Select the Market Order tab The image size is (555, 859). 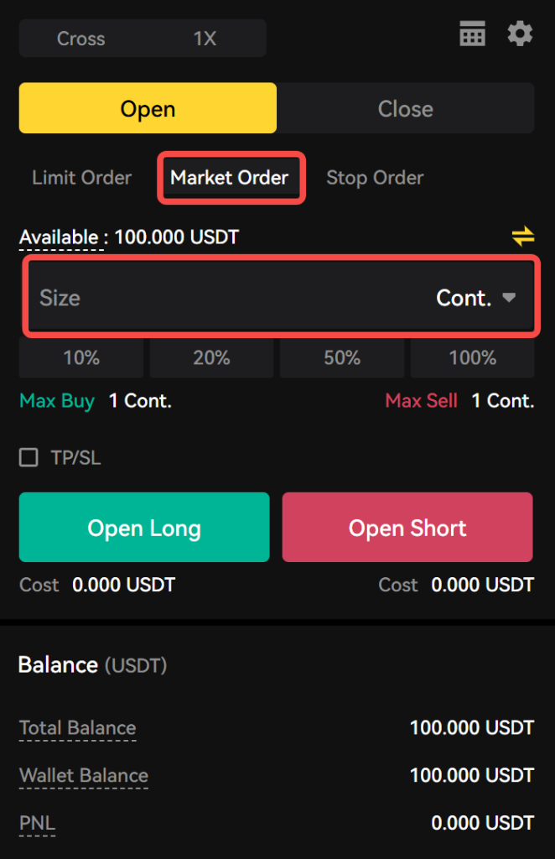[x=231, y=177]
